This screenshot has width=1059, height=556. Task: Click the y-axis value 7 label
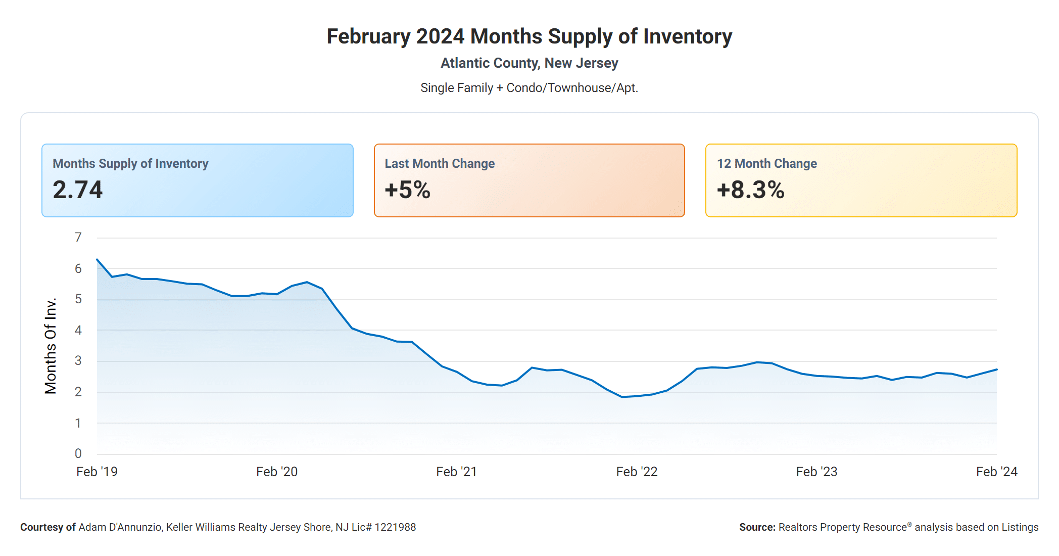coord(78,237)
